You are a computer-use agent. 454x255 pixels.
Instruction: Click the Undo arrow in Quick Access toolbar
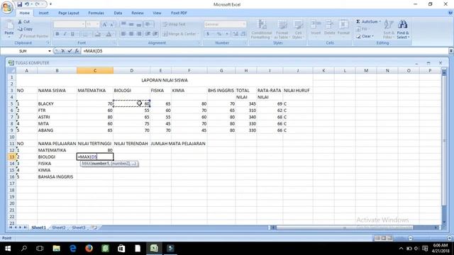27,4
